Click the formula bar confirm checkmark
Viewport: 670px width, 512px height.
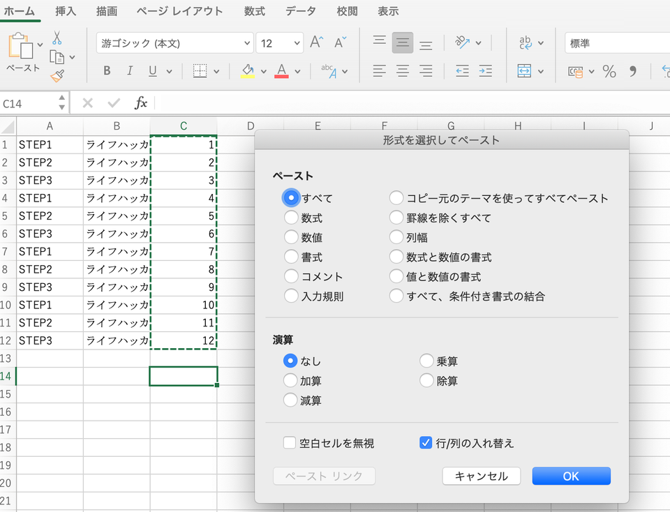[114, 103]
